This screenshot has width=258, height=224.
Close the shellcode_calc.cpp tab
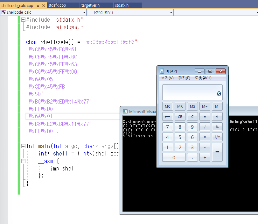44,6
